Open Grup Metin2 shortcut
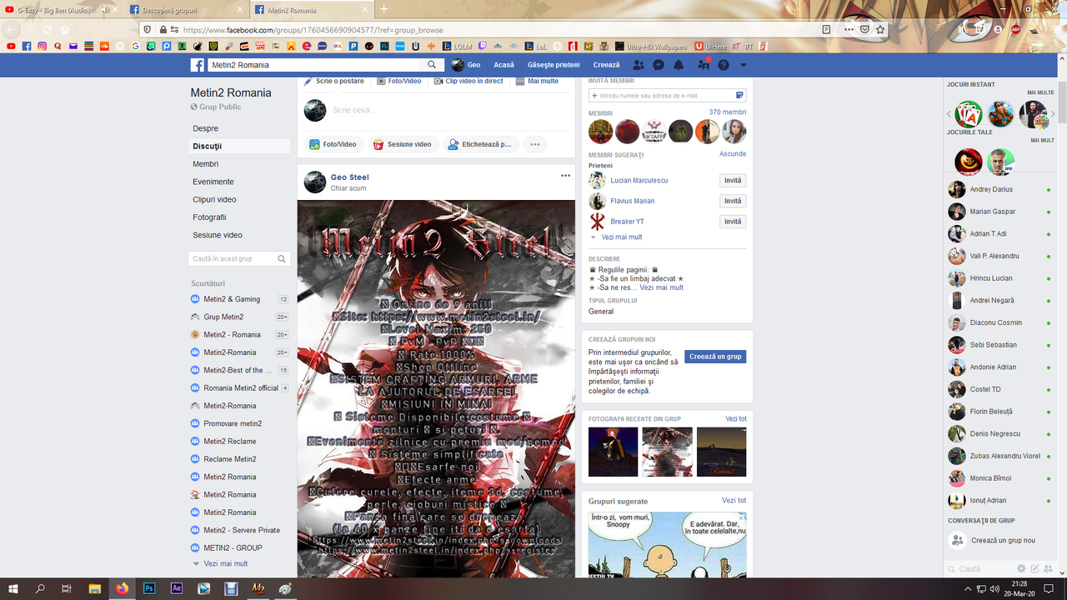The width and height of the screenshot is (1067, 600). tap(223, 317)
